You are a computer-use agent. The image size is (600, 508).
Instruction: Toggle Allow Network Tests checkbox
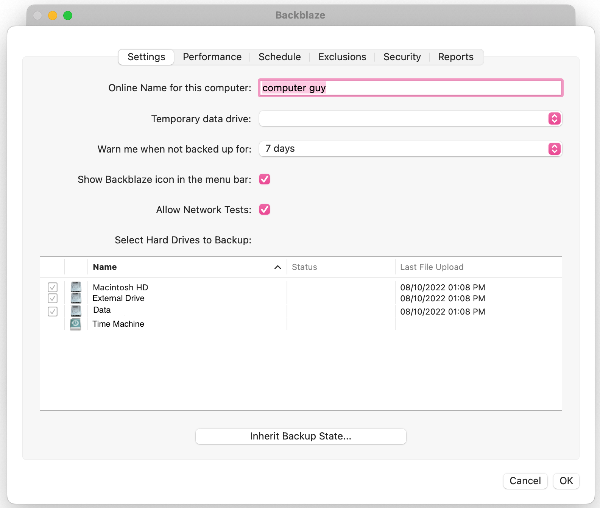265,209
